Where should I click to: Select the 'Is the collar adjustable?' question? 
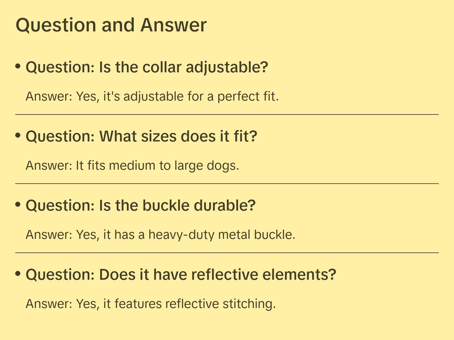(147, 67)
